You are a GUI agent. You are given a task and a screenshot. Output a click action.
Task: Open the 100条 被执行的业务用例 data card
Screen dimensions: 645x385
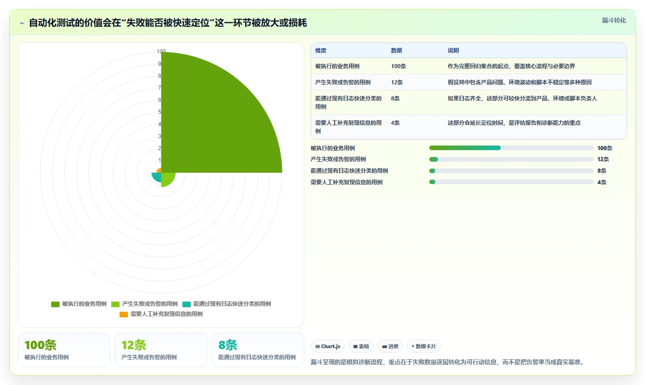[x=64, y=350]
